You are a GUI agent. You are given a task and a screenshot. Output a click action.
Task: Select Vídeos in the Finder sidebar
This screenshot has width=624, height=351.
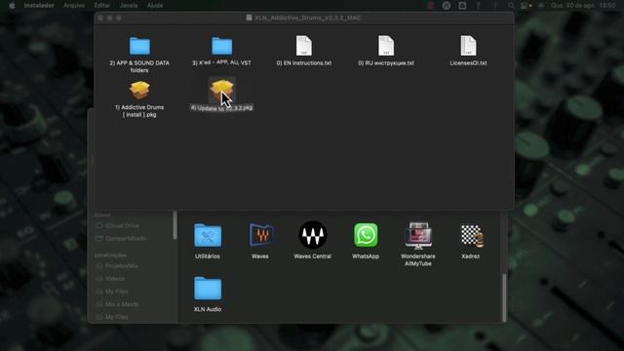click(110, 279)
